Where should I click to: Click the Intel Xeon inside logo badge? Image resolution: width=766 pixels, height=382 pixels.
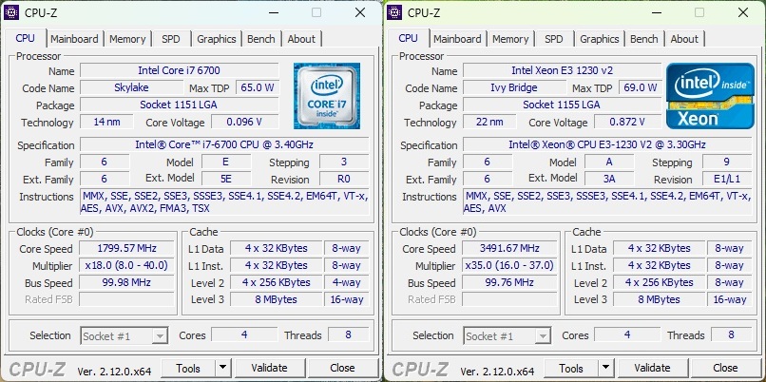pos(710,96)
